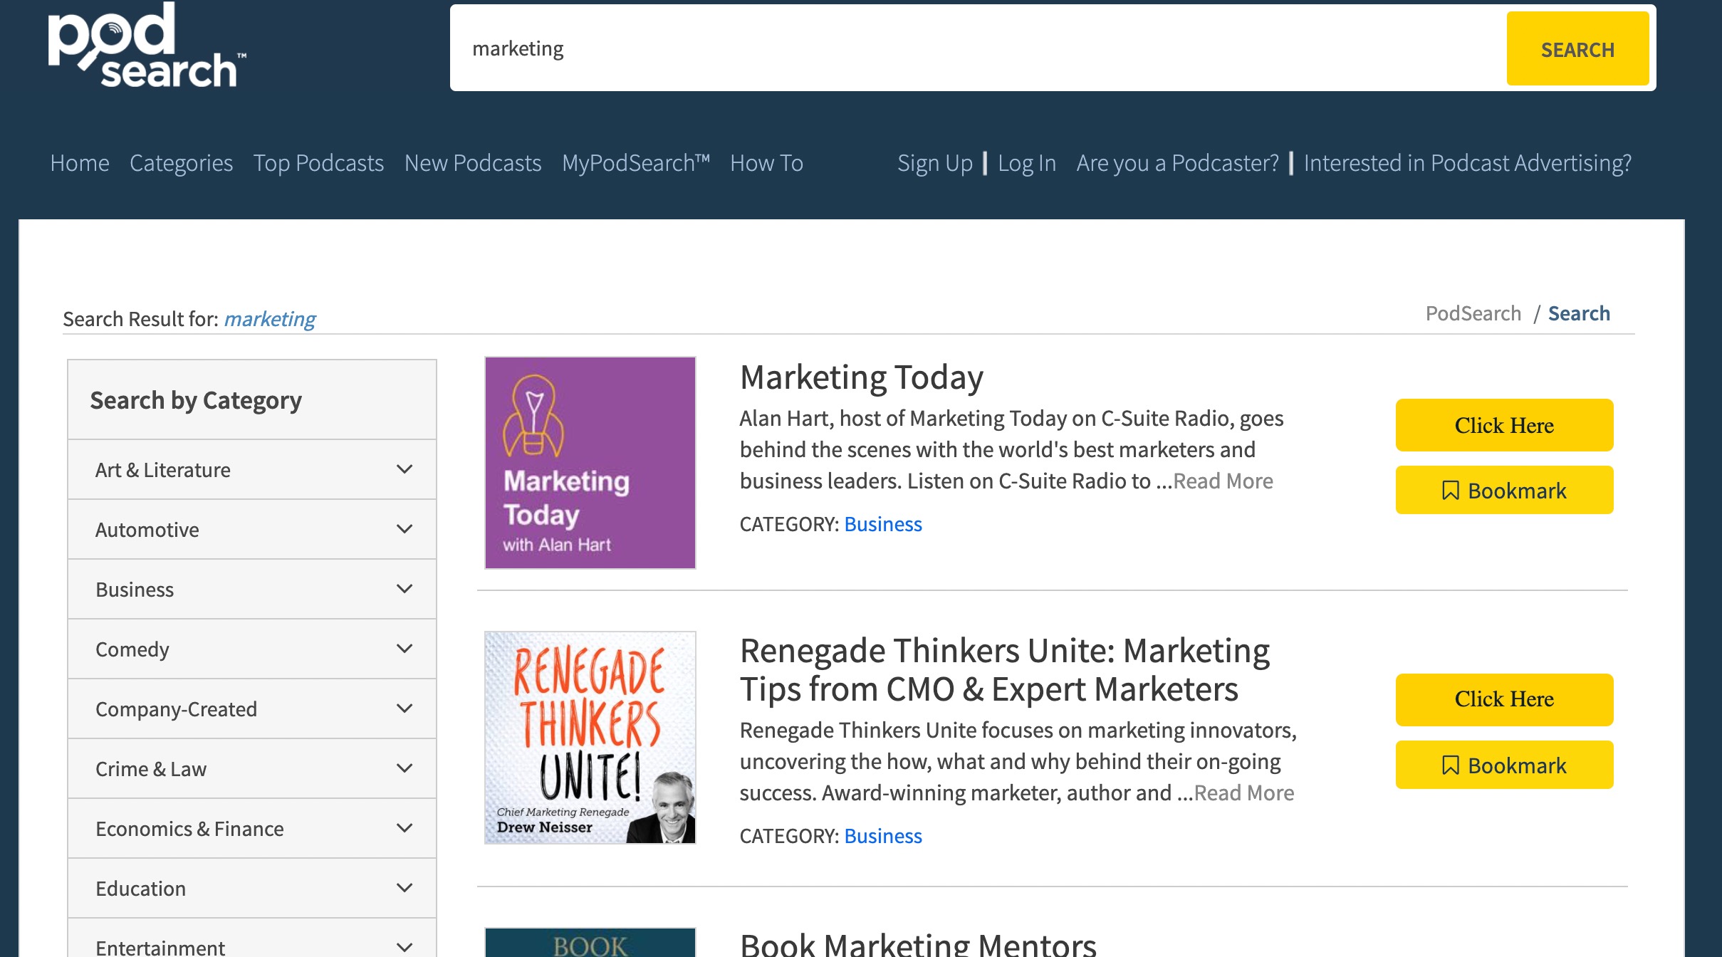1722x957 pixels.
Task: Open Interested in Podcast Advertising? link
Action: tap(1467, 163)
